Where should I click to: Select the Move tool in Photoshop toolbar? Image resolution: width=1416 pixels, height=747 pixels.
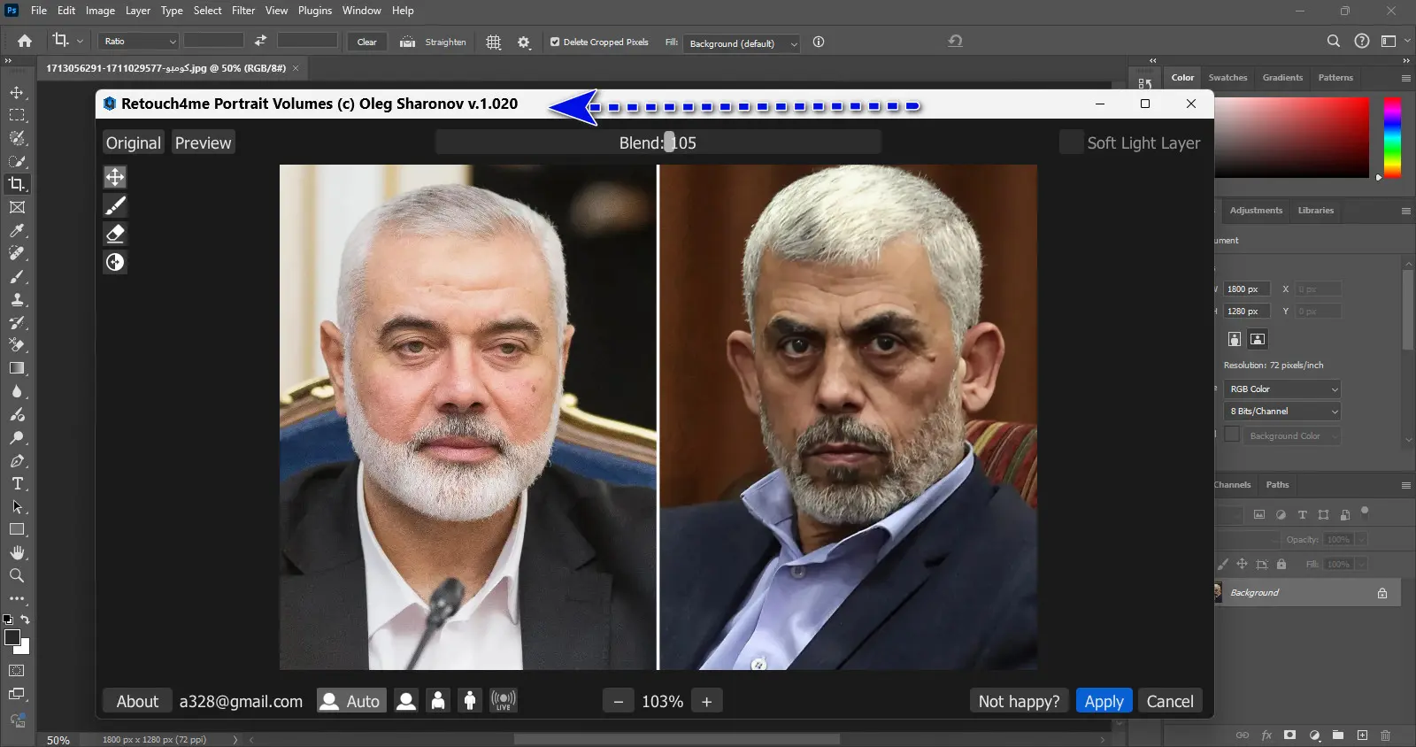click(17, 92)
